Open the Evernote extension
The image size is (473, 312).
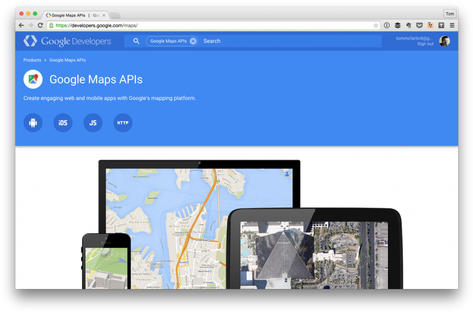pos(408,25)
